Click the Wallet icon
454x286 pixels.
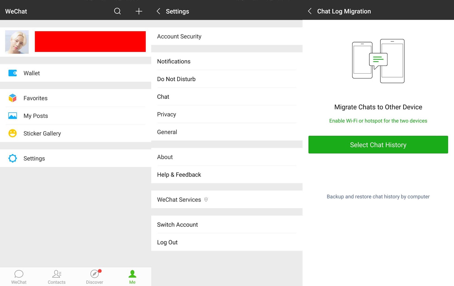click(12, 73)
